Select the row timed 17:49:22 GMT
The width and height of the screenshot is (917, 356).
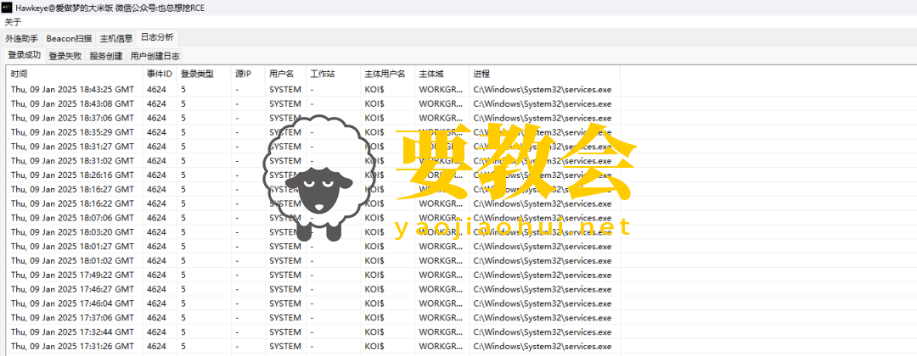[x=312, y=275]
